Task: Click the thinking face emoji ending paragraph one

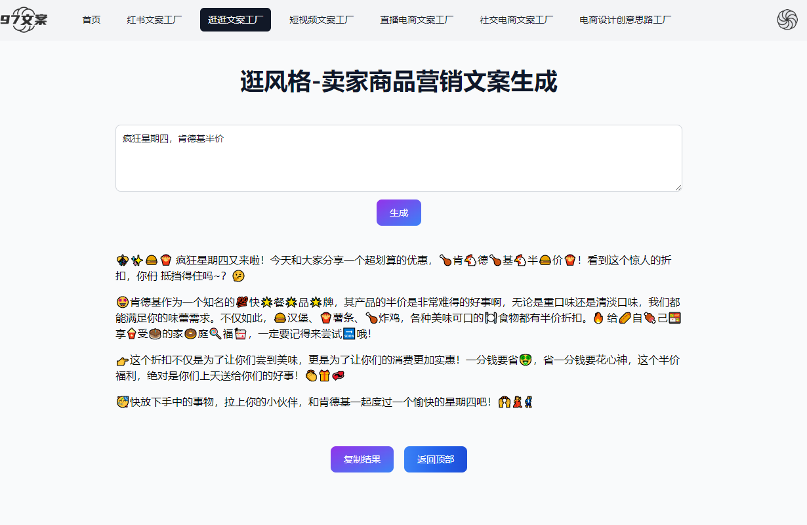Action: (238, 277)
